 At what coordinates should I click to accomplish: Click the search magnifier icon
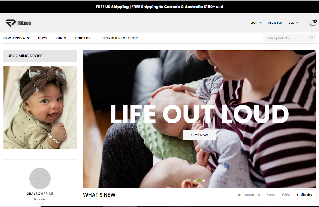pos(311,38)
